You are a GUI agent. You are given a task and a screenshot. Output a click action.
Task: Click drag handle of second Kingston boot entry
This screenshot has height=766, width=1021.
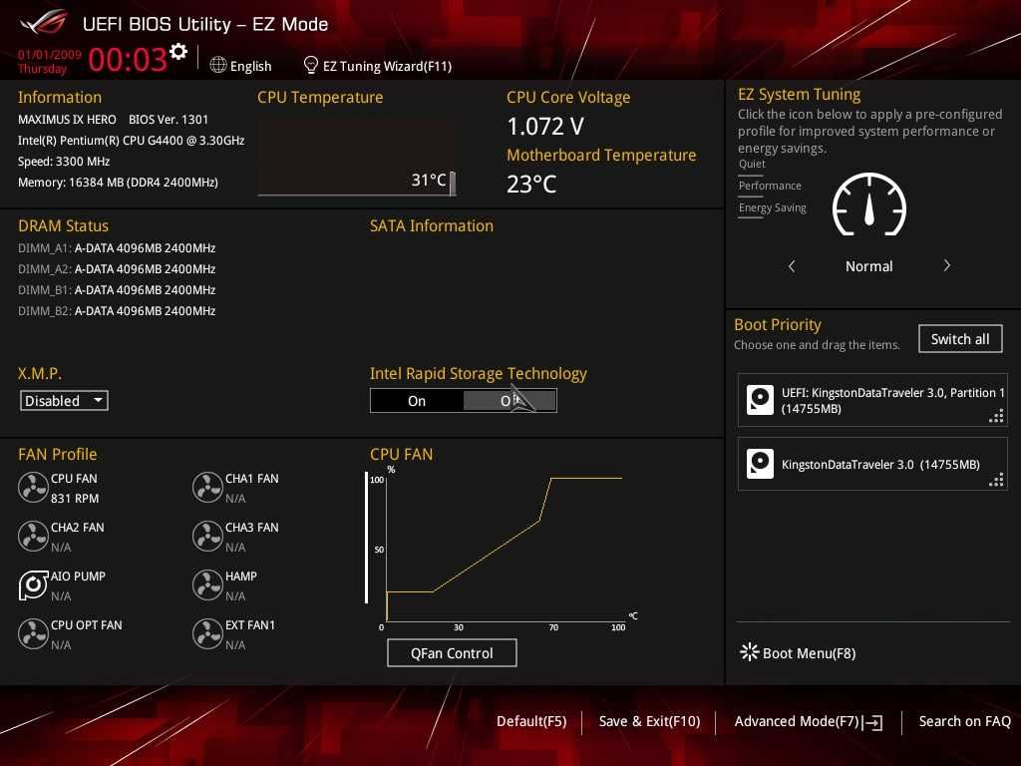996,480
